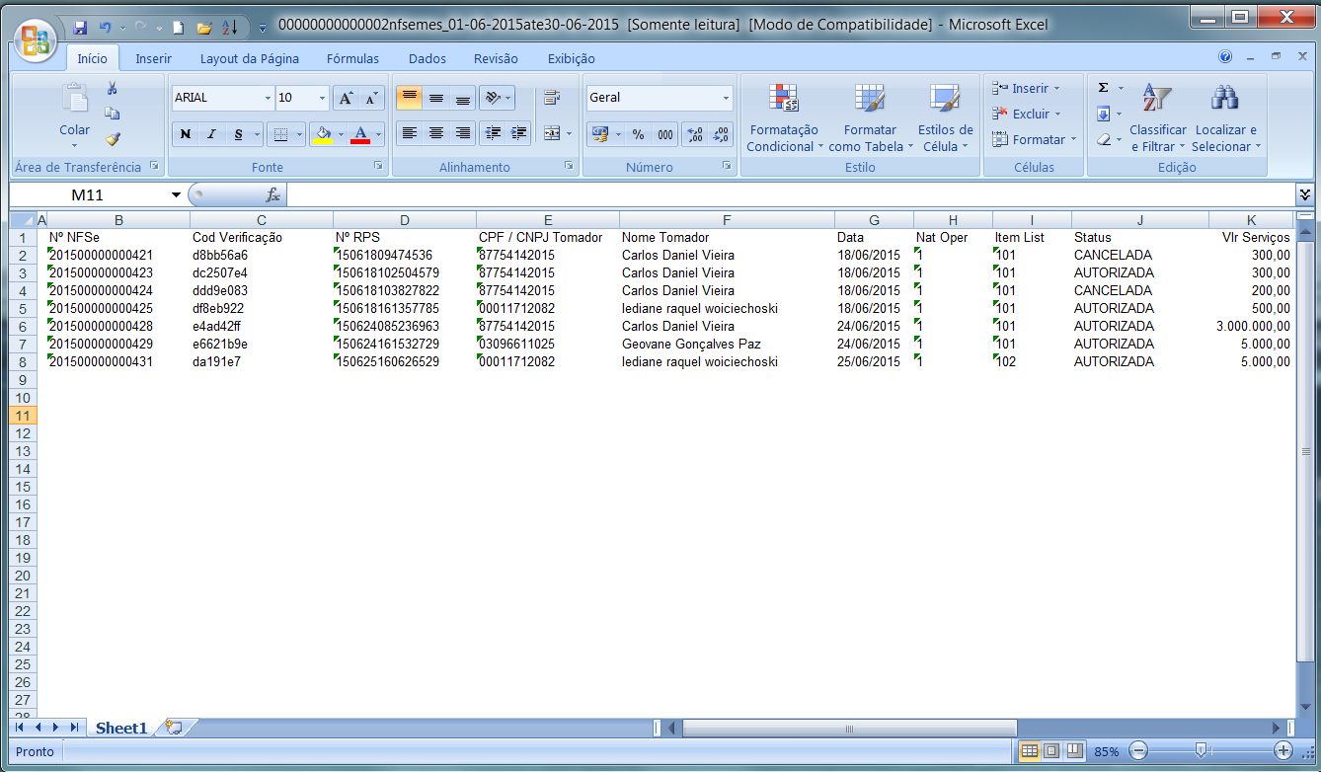
Task: Open Estilos de Célula gallery
Action: click(945, 117)
